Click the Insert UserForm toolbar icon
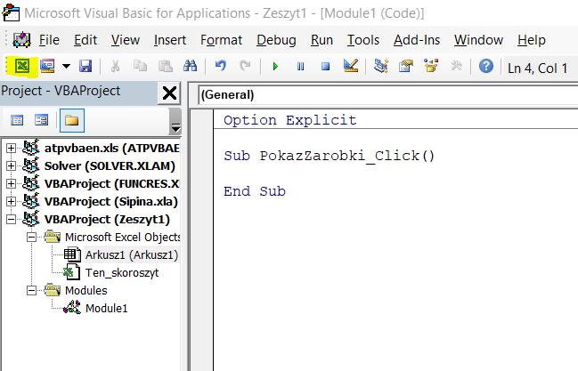 47,67
